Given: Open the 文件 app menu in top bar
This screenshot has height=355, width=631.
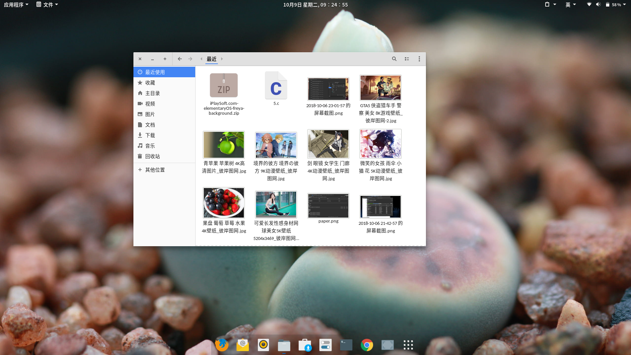Looking at the screenshot, I should 47,5.
